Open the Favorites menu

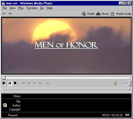coord(32,8)
